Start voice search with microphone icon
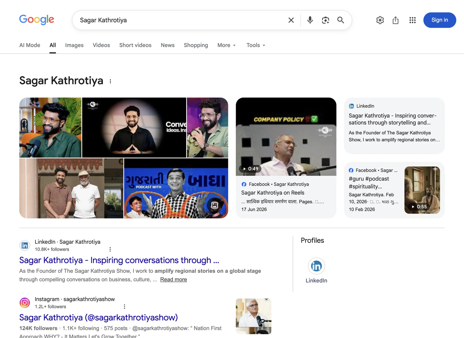Viewport: 464px width, 338px height. [x=310, y=20]
